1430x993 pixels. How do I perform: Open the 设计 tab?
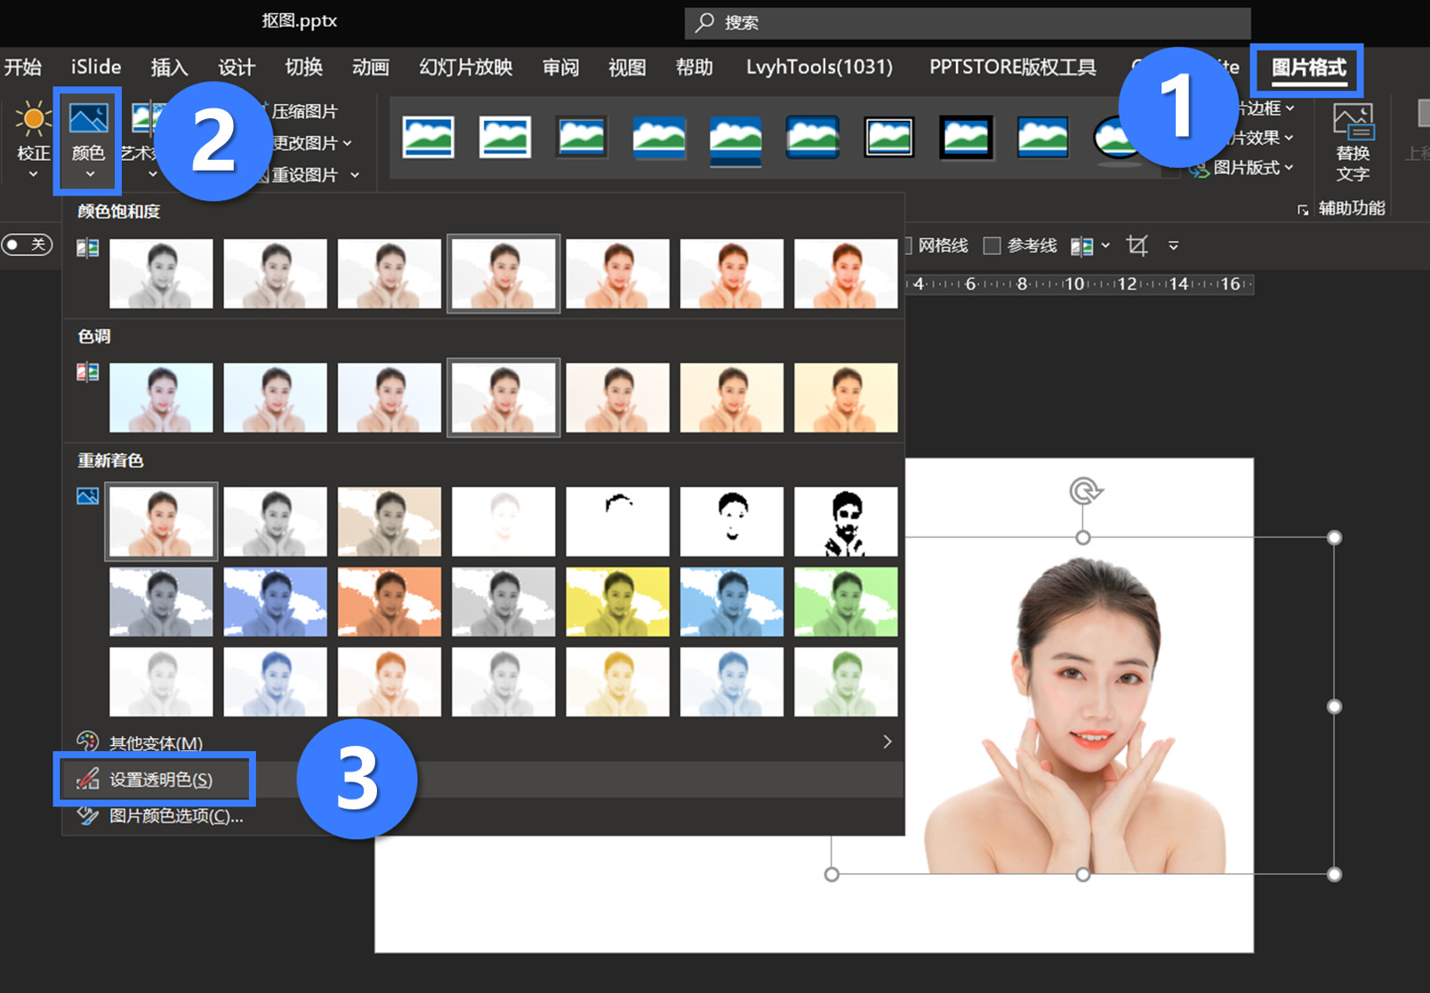[237, 68]
